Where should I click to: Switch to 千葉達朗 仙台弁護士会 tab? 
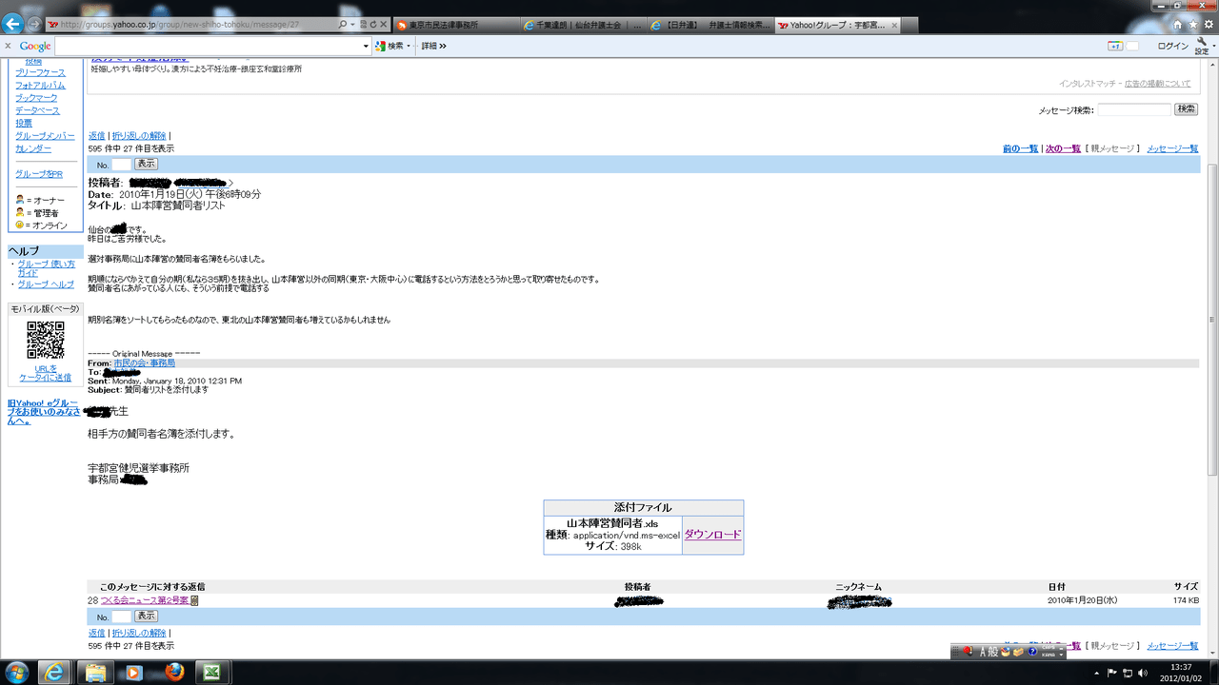(x=583, y=25)
